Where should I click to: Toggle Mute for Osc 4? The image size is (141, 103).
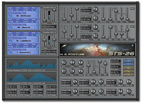[x=32, y=10]
